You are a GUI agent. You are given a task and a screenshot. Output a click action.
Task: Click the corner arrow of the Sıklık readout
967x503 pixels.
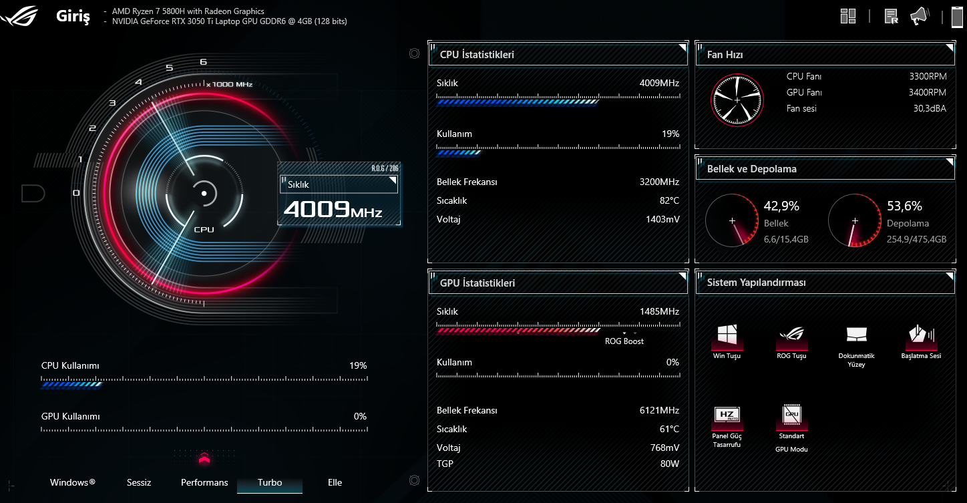392,181
